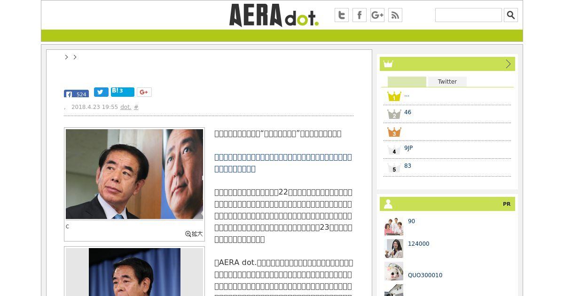
Task: Open the Google+ icon in the header
Action: [377, 15]
